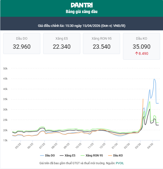Select the Xăng E5 price card showing 22.340
Image resolution: width=163 pixels, height=169 pixels.
(61, 43)
